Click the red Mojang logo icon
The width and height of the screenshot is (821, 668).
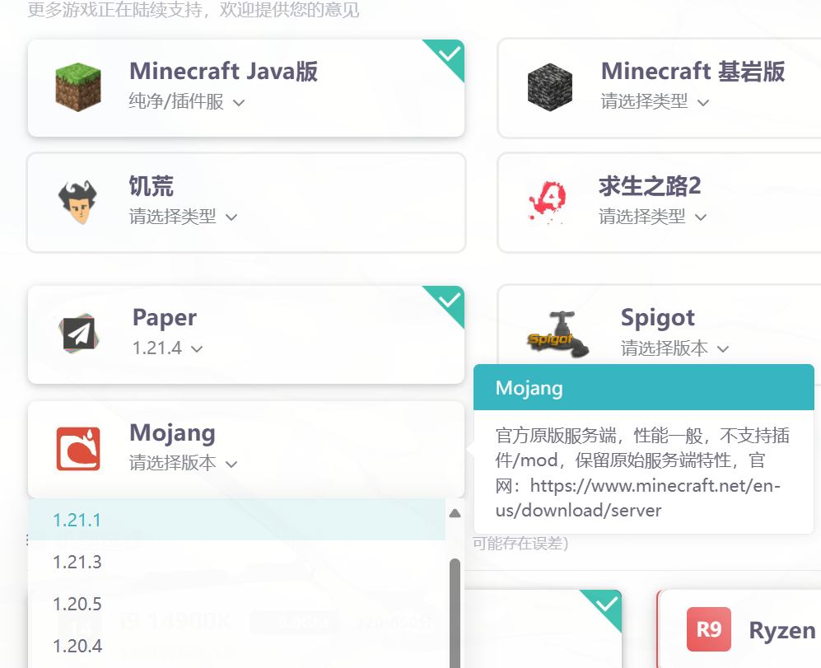click(x=78, y=449)
